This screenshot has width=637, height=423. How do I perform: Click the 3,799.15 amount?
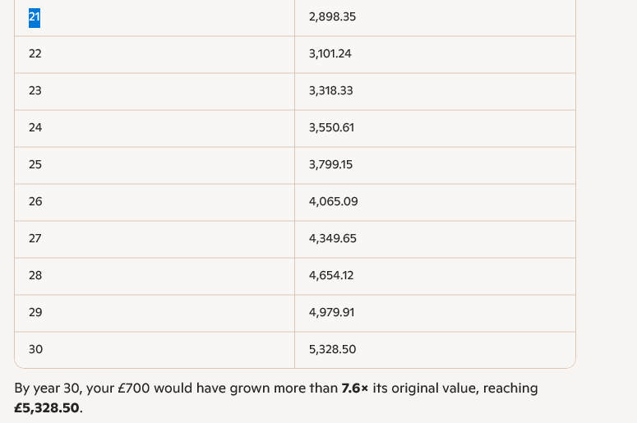(330, 165)
